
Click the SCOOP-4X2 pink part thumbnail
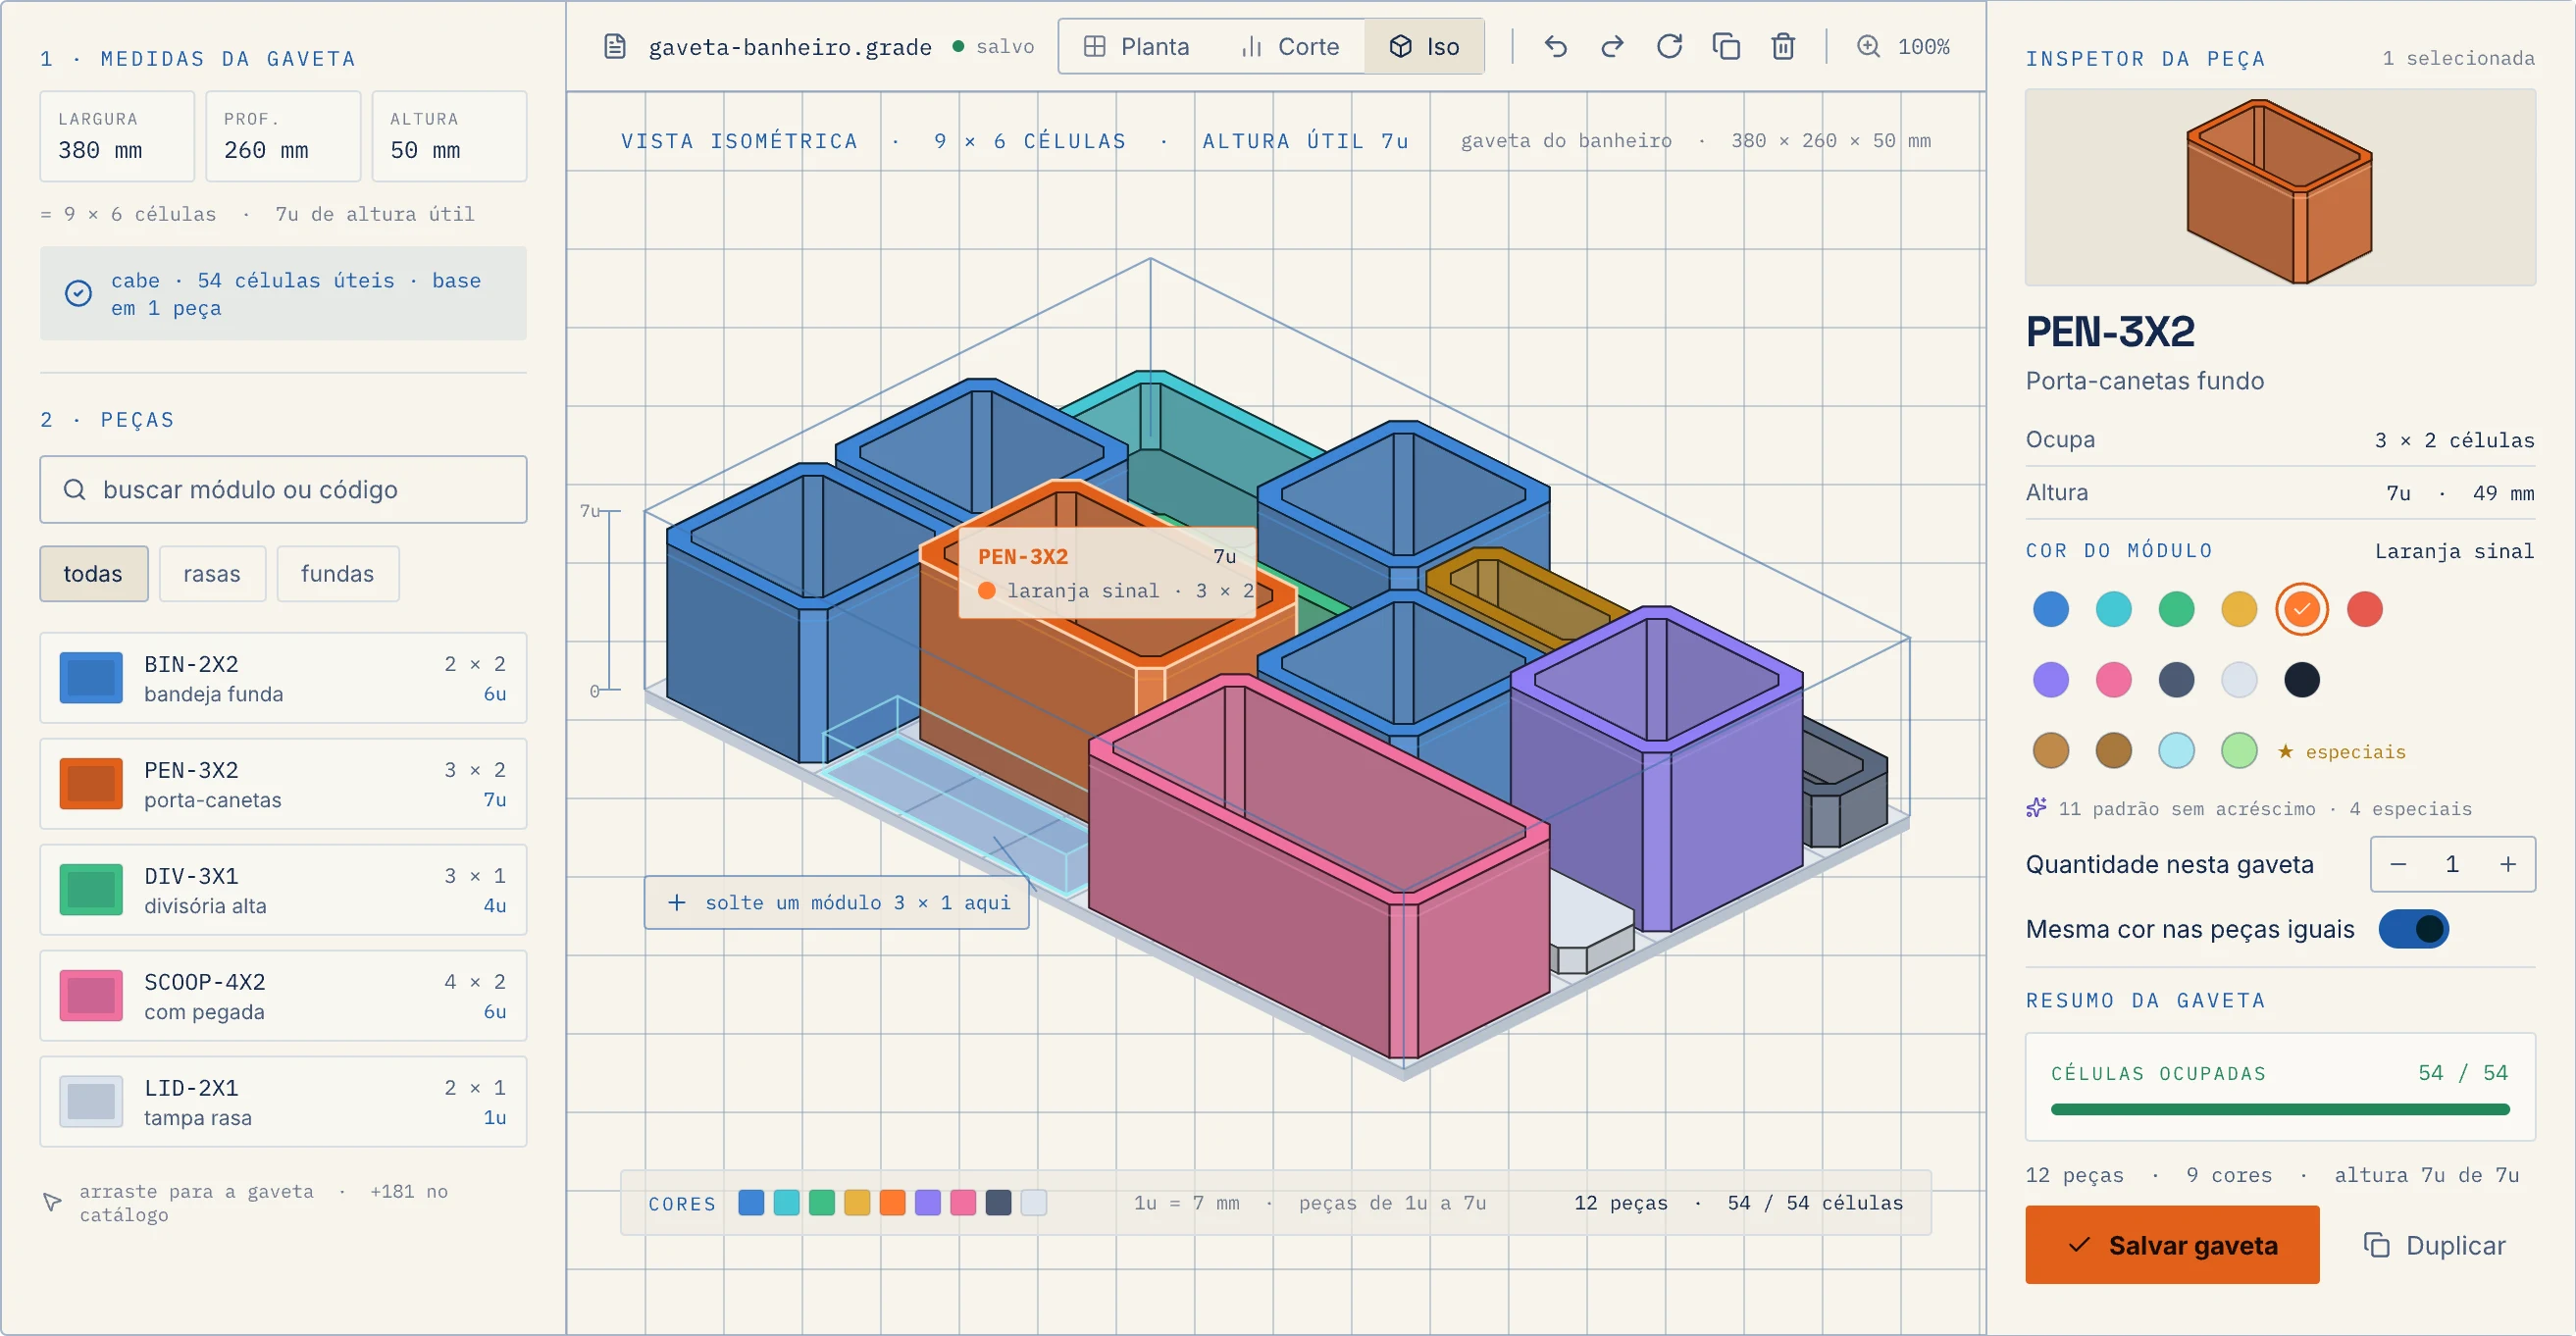[91, 996]
